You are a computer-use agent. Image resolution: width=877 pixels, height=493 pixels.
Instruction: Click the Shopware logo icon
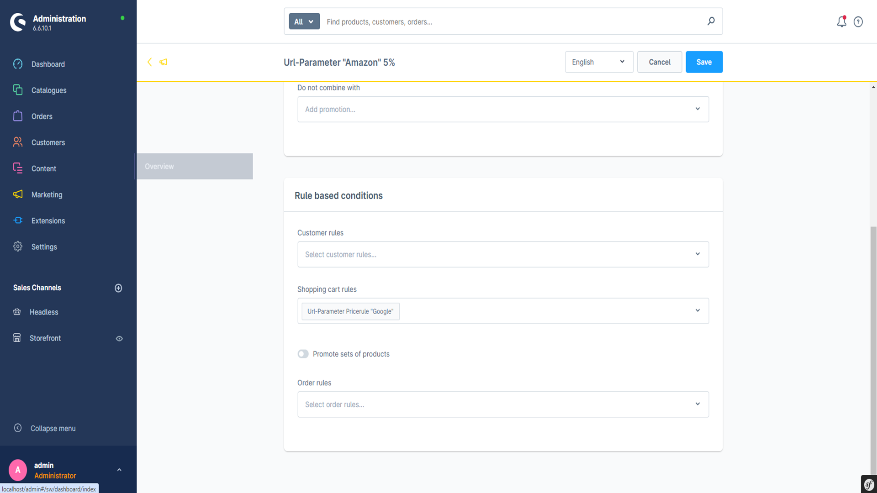(x=18, y=22)
